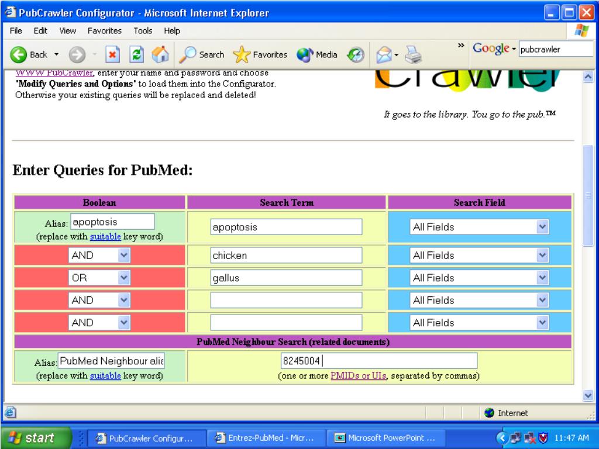Click the Windows Start button
The height and width of the screenshot is (449, 599).
[x=37, y=437]
